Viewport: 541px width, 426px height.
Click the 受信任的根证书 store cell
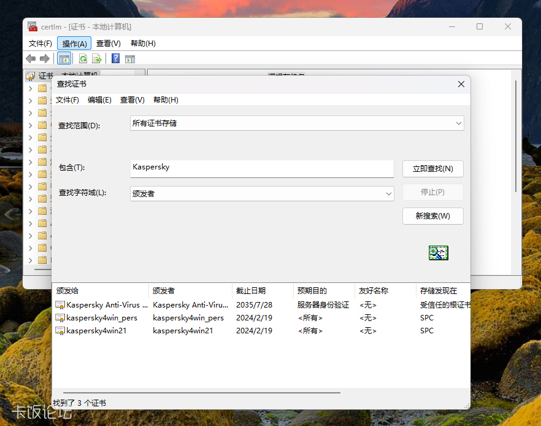(445, 305)
